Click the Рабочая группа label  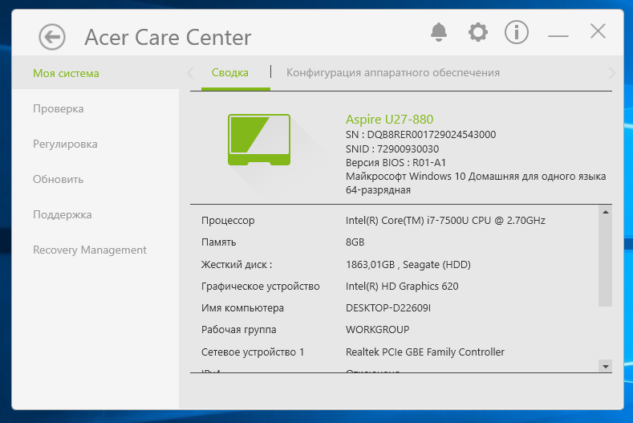click(x=239, y=330)
